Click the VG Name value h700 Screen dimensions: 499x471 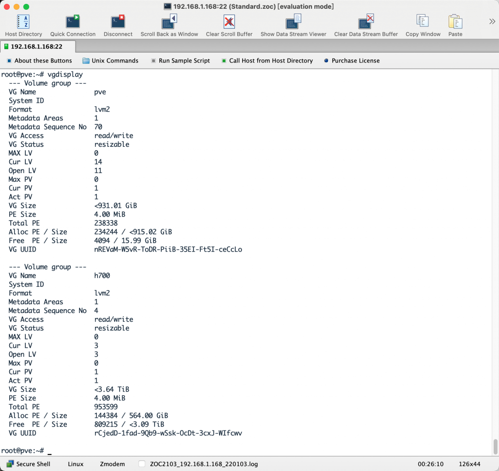(x=102, y=275)
